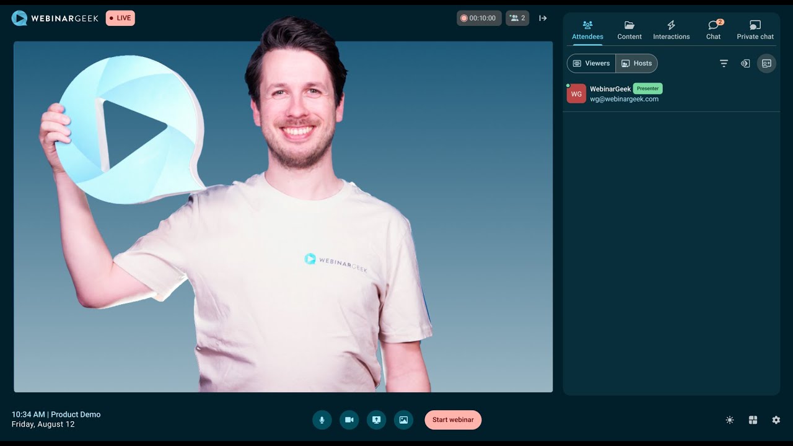Open the settings gear icon
This screenshot has width=793, height=446.
coord(776,420)
